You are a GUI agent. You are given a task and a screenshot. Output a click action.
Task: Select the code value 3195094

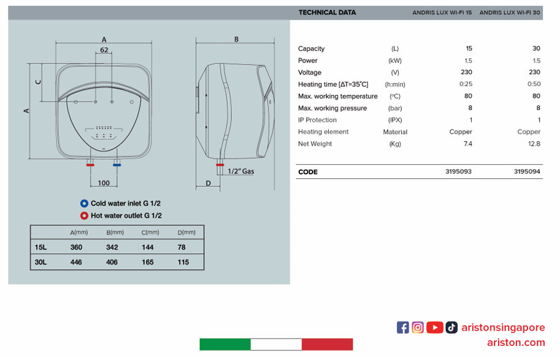point(527,171)
